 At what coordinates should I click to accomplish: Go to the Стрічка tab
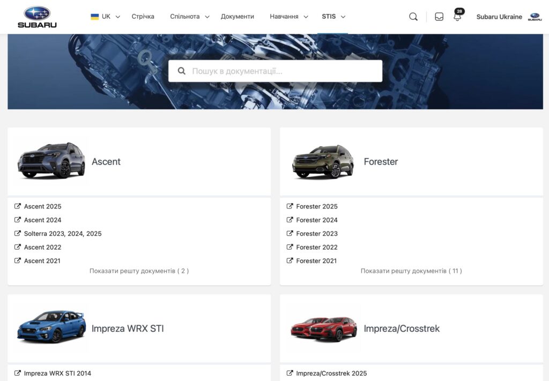[143, 17]
